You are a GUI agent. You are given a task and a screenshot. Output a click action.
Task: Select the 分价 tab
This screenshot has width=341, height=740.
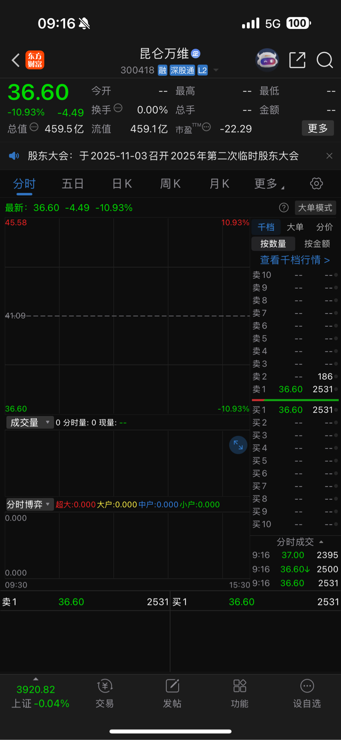[x=325, y=227]
